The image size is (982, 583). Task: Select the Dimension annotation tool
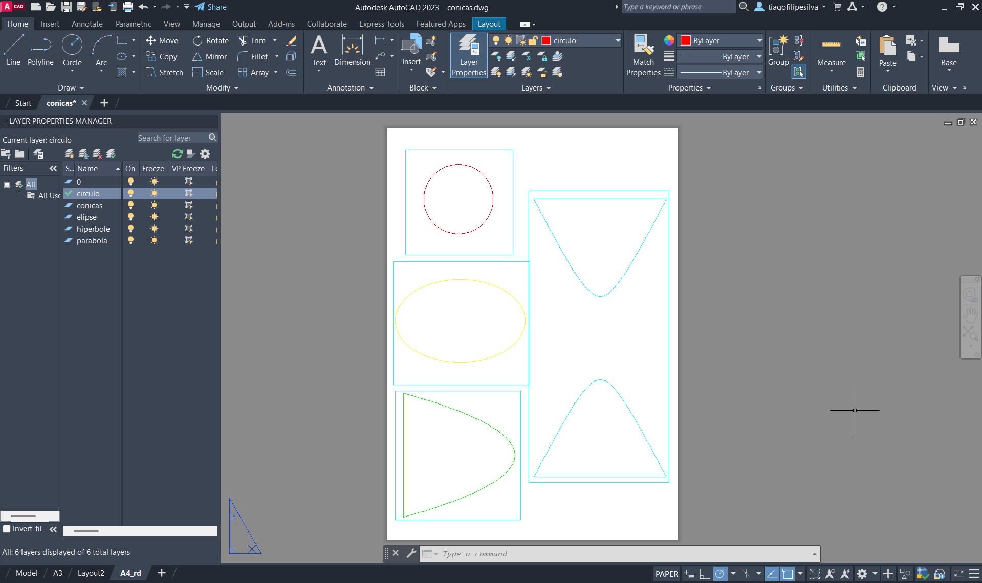(x=352, y=51)
